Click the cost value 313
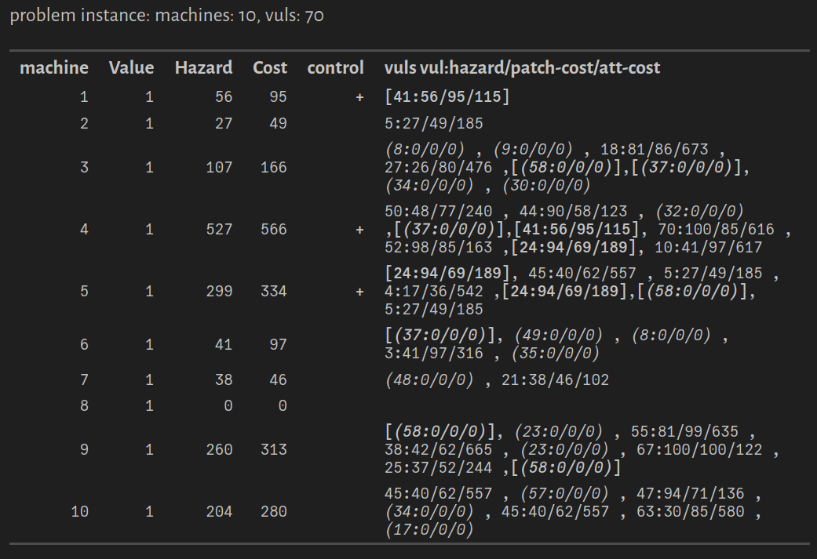817x559 pixels. click(x=273, y=450)
